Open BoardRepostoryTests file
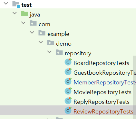Screen dimensions: 136x119 coord(102,63)
